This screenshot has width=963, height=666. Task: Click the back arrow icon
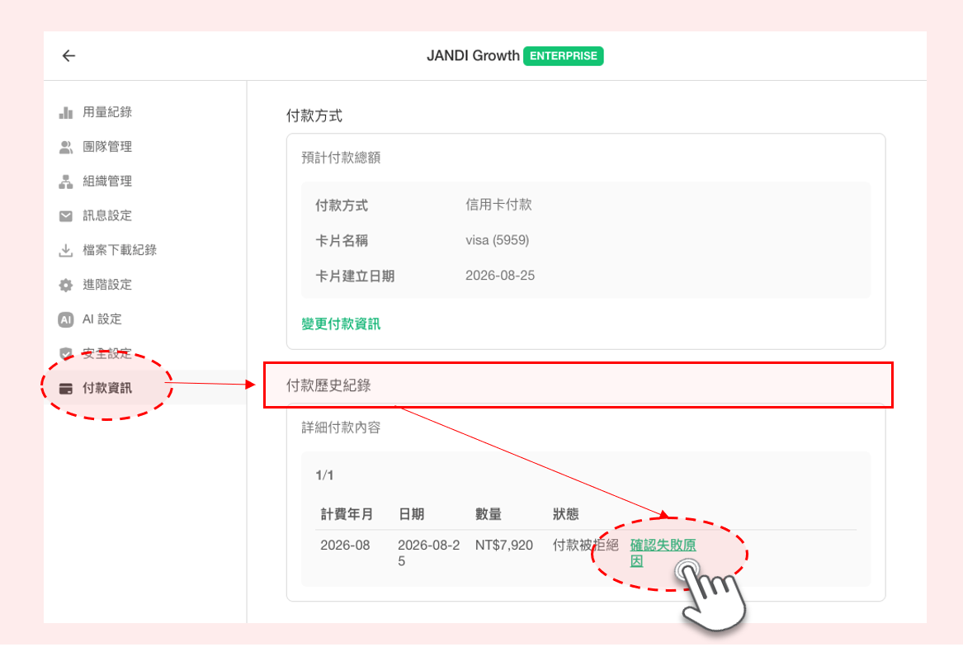pos(68,56)
